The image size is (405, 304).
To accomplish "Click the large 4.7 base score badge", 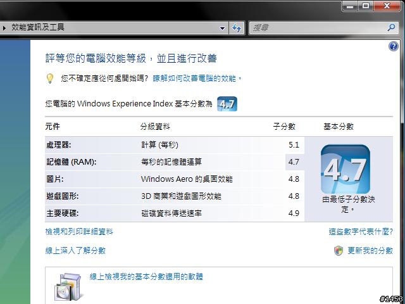I will [x=346, y=169].
